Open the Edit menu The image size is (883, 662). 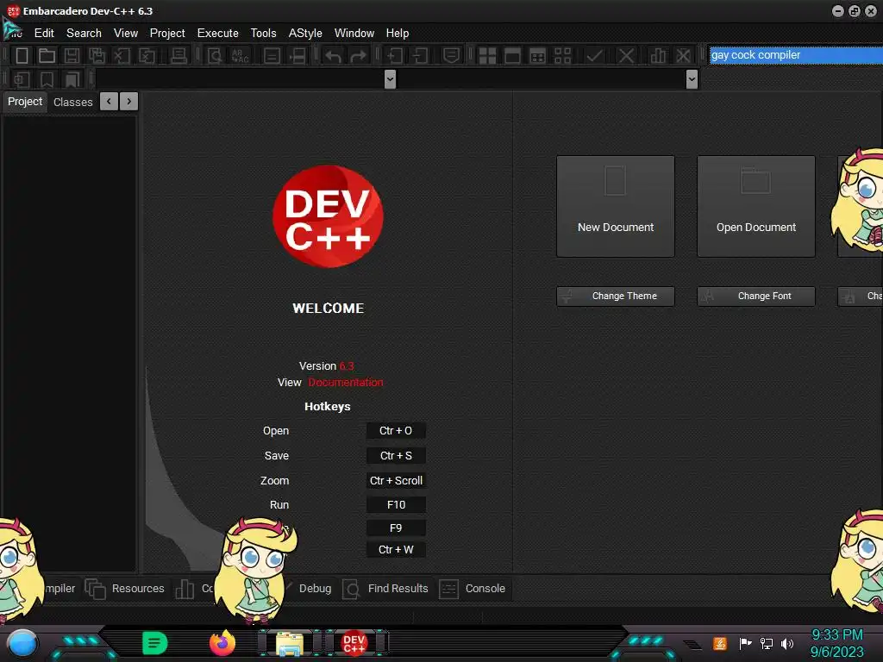tap(44, 34)
